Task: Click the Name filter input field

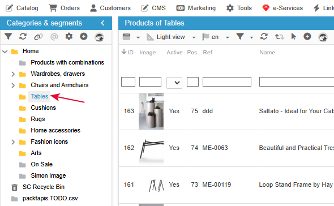Action: [297, 82]
